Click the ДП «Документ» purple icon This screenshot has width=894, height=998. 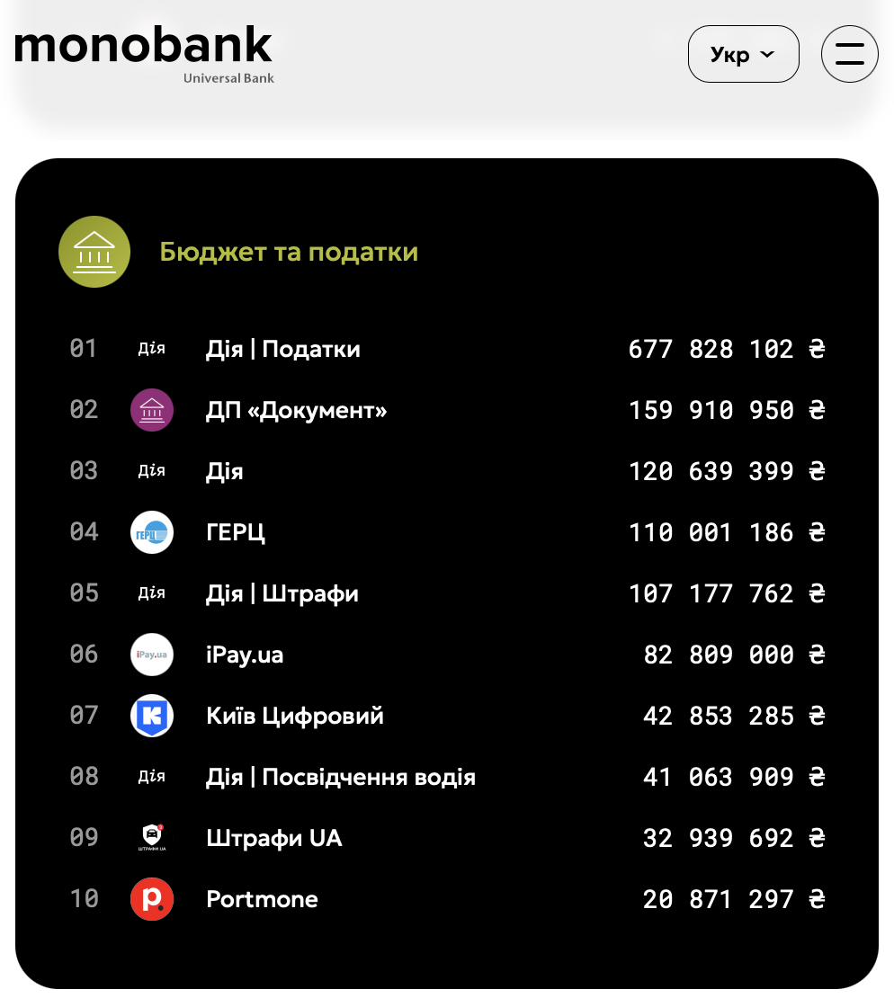(151, 410)
